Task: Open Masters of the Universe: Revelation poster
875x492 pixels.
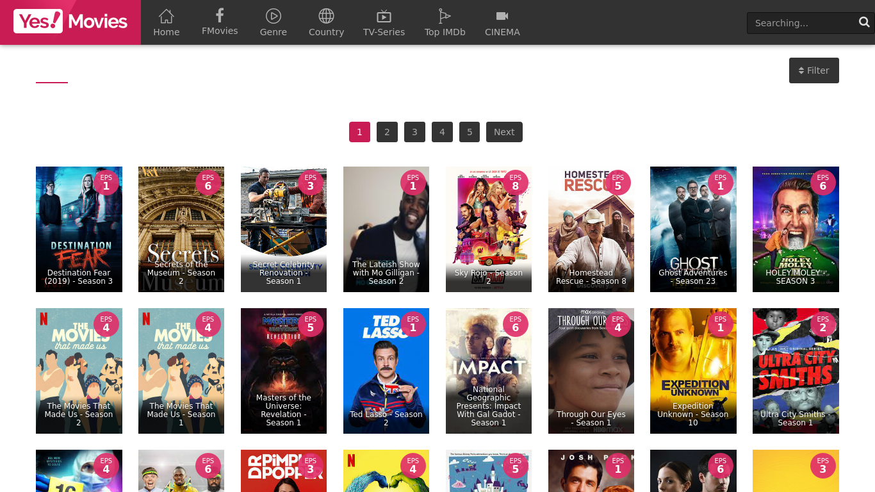Action: tap(284, 371)
